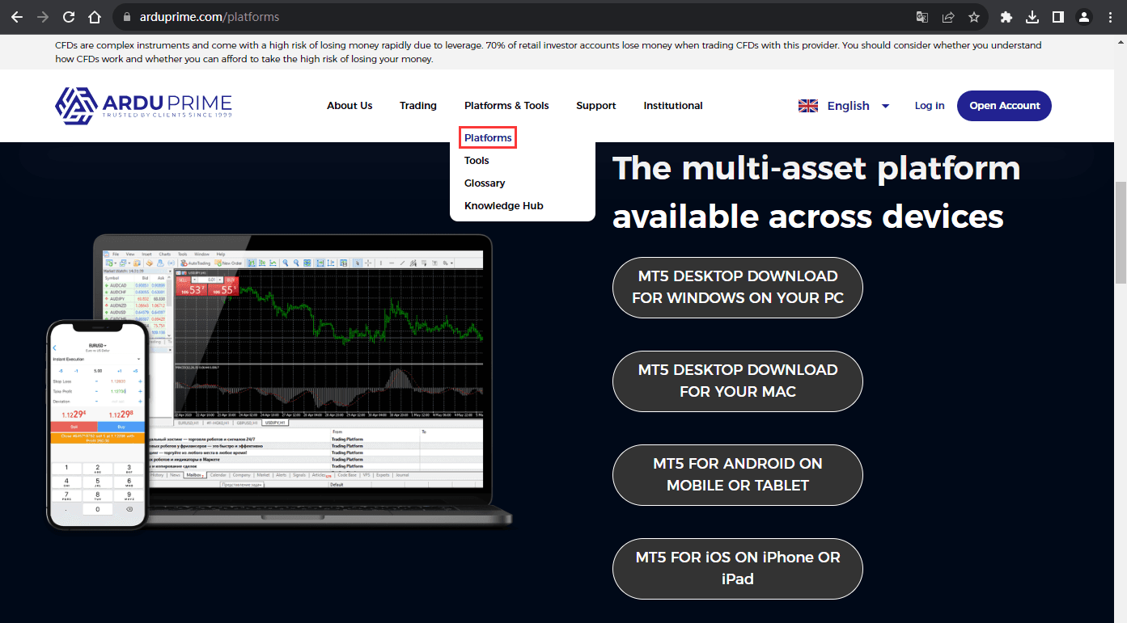The image size is (1127, 623).
Task: Click the Open Account button
Action: pyautogui.click(x=1004, y=106)
